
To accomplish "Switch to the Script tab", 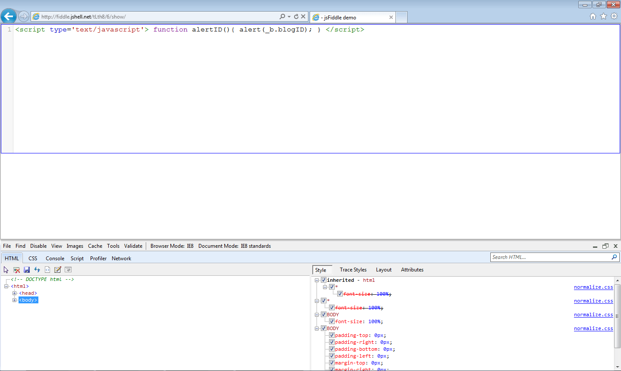I will 77,259.
